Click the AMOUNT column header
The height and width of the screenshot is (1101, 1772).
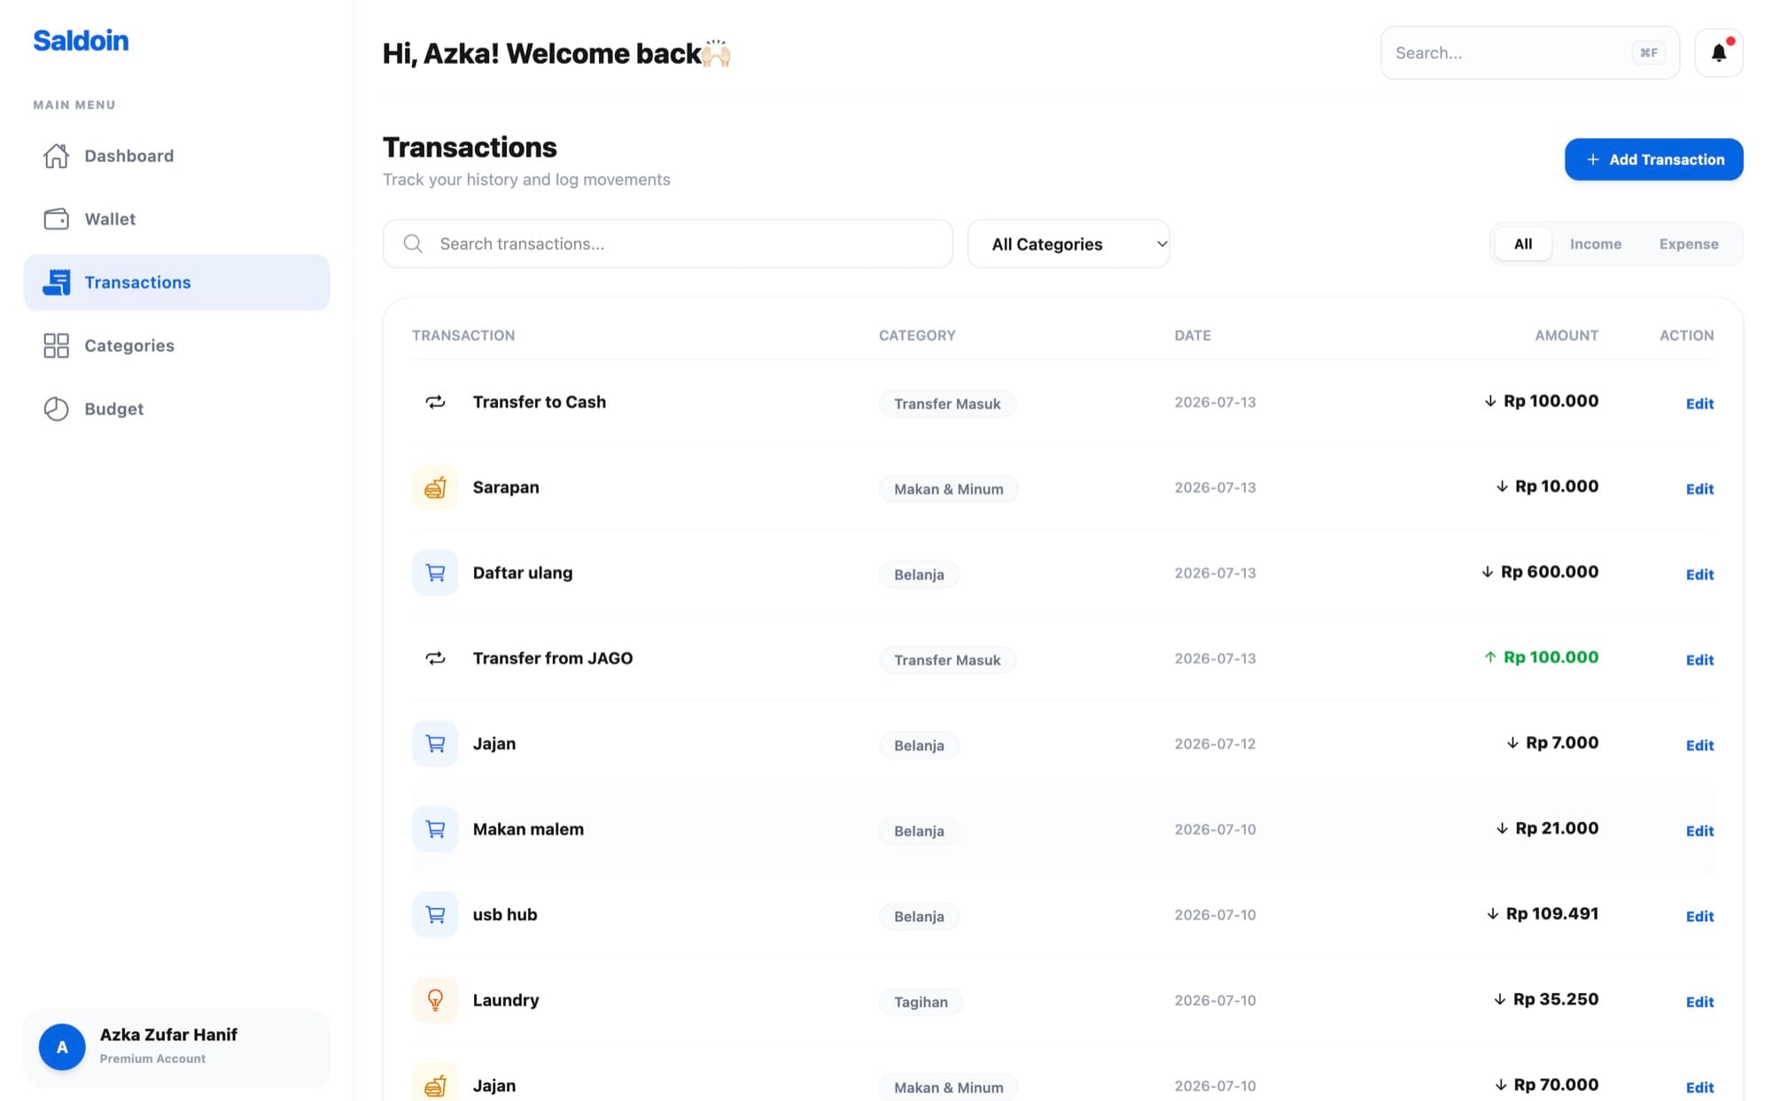pos(1566,336)
